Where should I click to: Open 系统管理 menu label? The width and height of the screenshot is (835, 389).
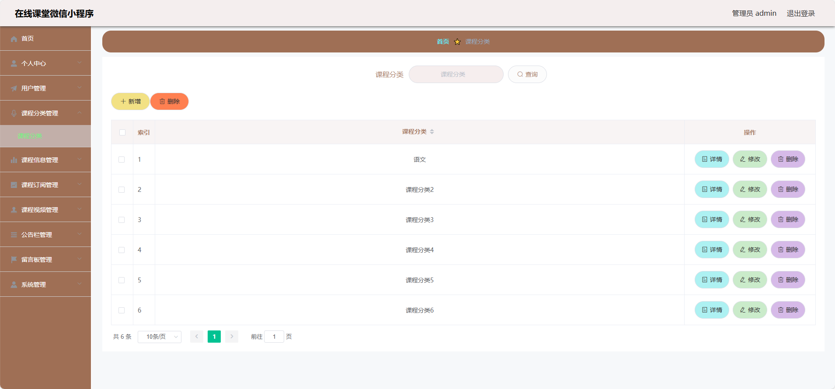click(x=34, y=285)
